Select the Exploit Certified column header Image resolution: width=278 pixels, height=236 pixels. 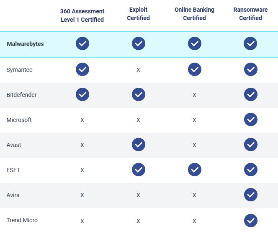(x=138, y=15)
